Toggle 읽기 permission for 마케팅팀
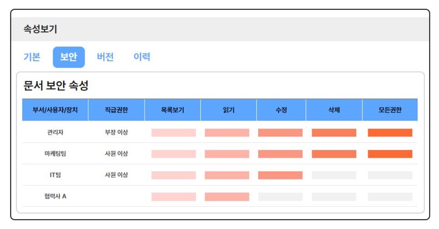Screen dimensions: 439x229 227,154
